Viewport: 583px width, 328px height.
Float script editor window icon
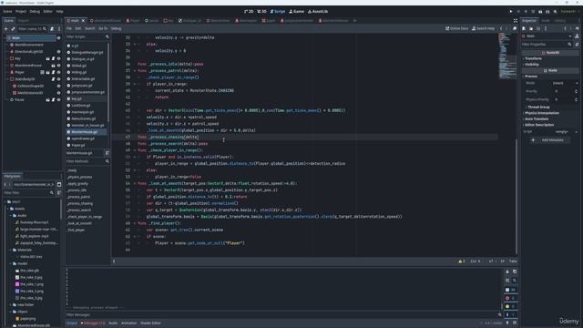515,28
